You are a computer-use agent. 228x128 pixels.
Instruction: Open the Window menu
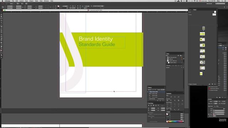tap(46, 1)
